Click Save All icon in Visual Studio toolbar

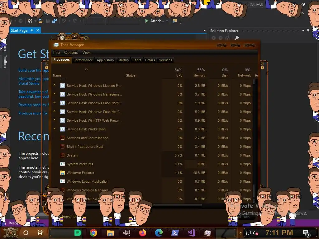tap(54, 21)
